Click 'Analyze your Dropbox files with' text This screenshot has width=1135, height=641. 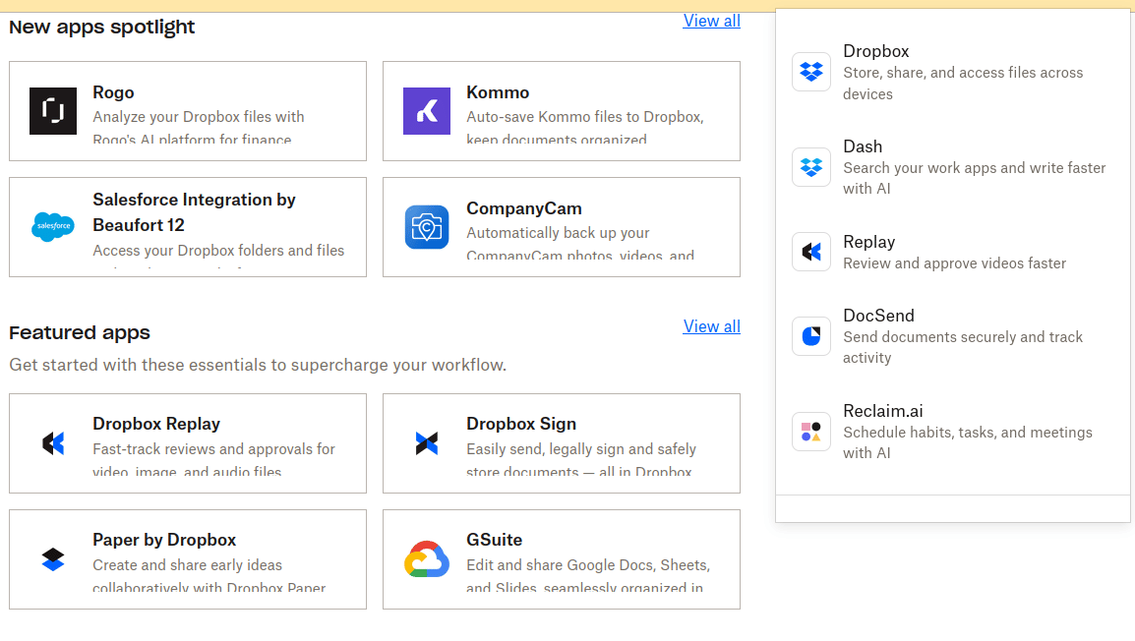click(199, 117)
